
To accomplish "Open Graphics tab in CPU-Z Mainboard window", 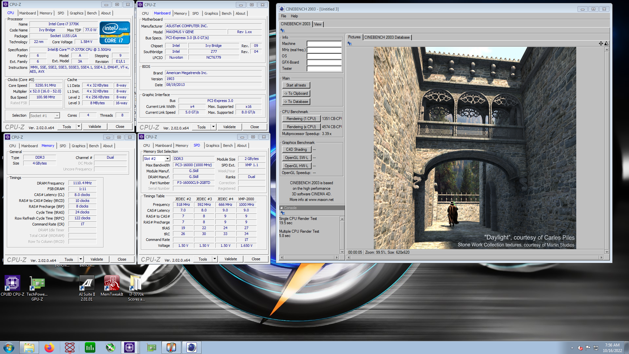I will pos(211,13).
